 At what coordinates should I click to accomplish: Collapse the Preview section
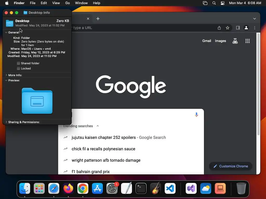tap(6, 80)
